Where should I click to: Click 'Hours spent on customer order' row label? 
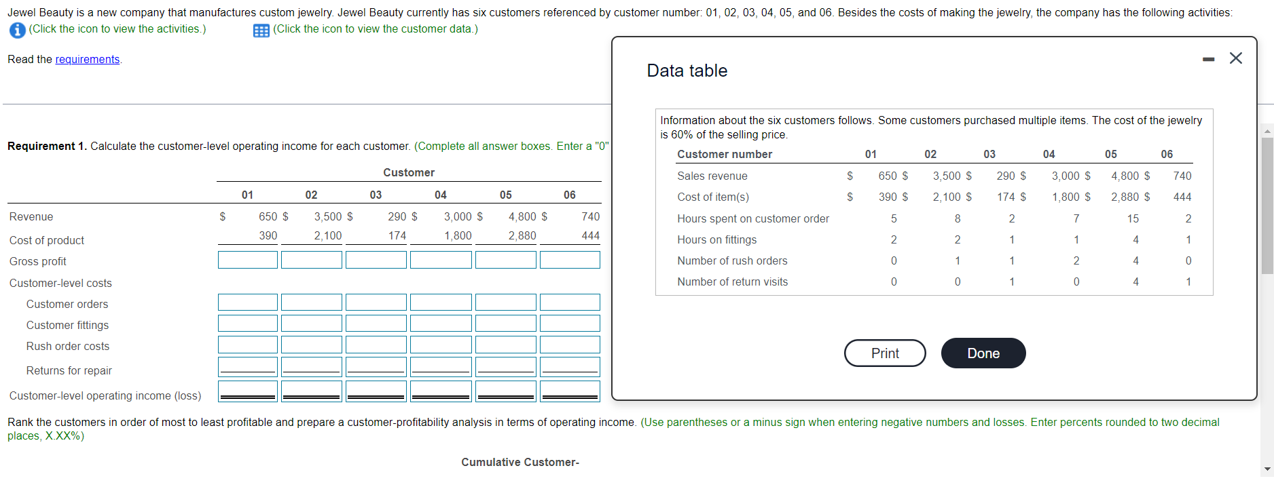click(753, 218)
